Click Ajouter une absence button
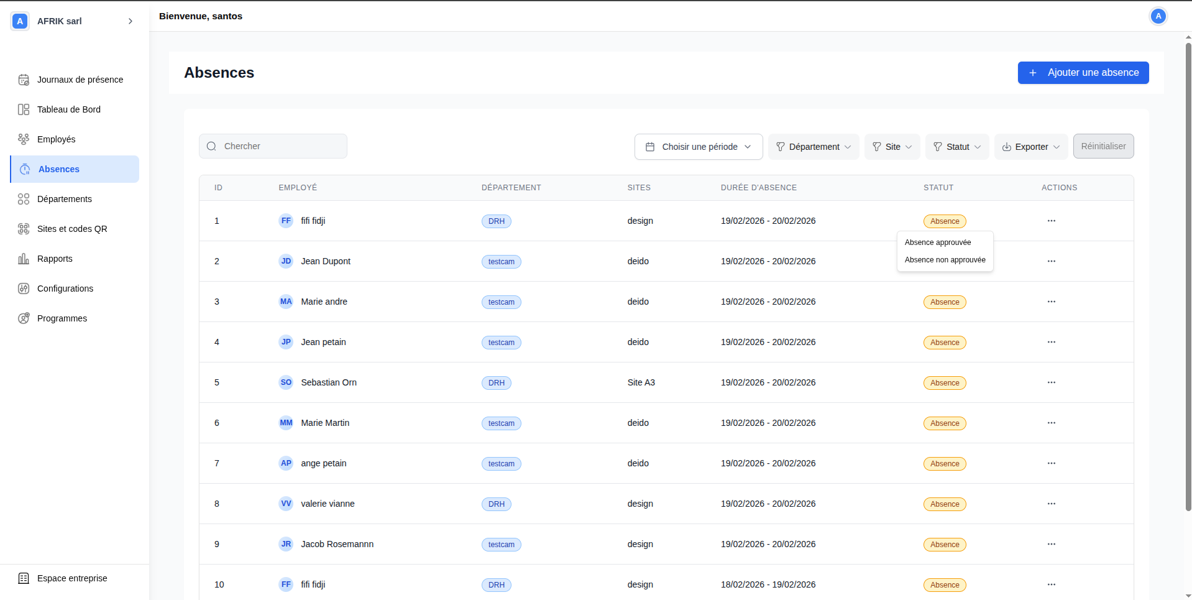The image size is (1192, 600). pos(1083,73)
